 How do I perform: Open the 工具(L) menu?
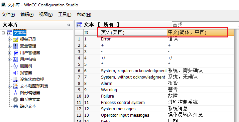coord(65,15)
